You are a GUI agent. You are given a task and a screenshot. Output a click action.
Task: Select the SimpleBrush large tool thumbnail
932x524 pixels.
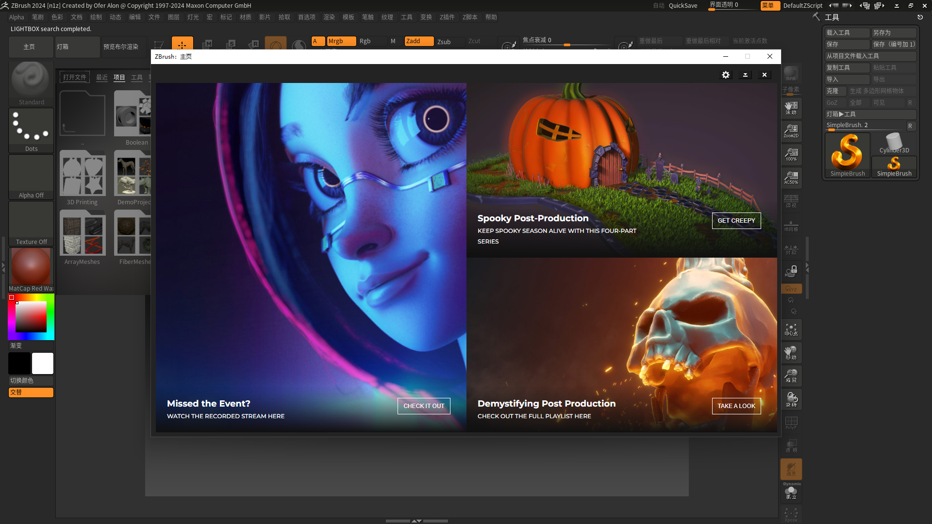click(848, 156)
